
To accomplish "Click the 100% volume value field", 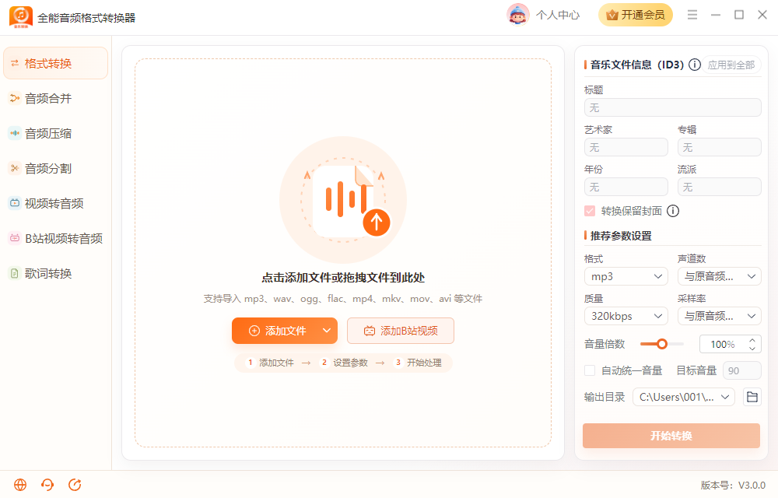I will (723, 344).
